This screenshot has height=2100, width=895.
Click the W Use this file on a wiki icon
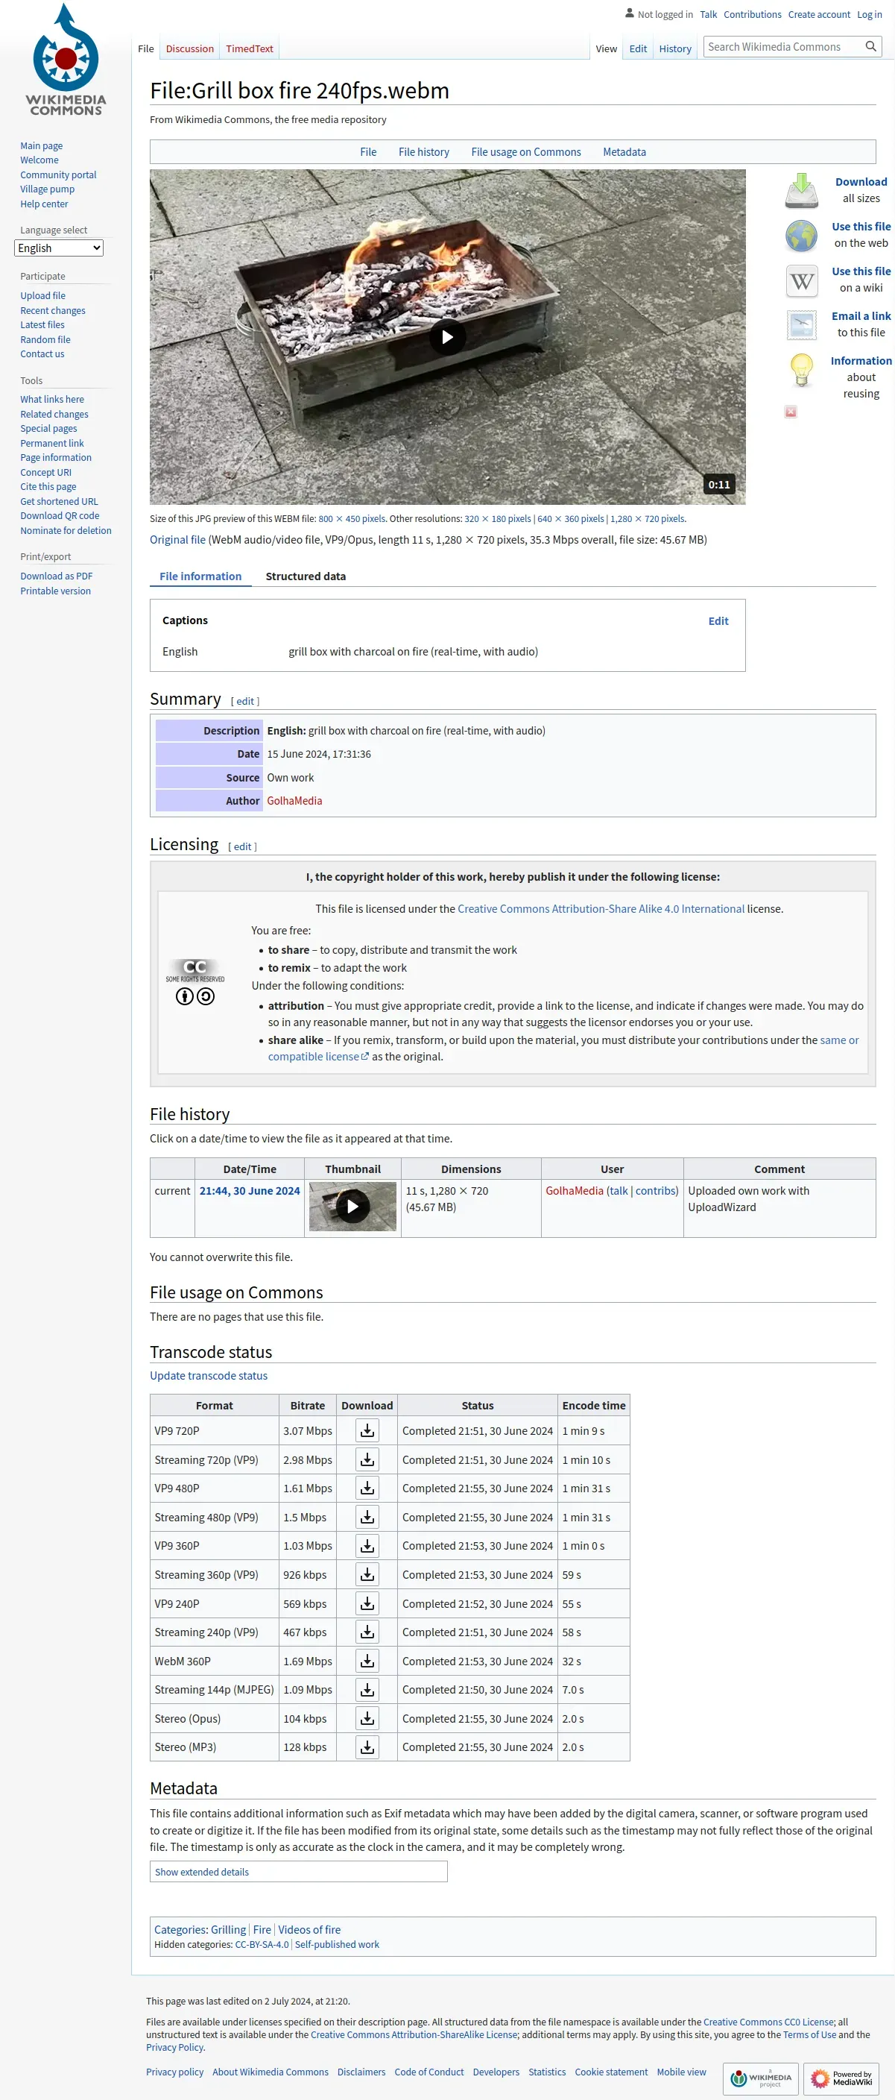click(801, 280)
